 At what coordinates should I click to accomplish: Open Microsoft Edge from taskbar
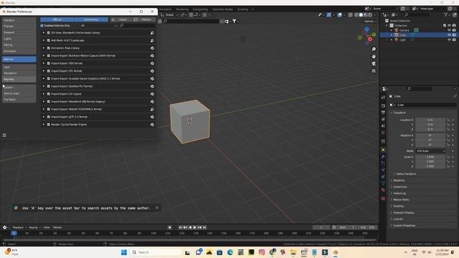click(230, 252)
